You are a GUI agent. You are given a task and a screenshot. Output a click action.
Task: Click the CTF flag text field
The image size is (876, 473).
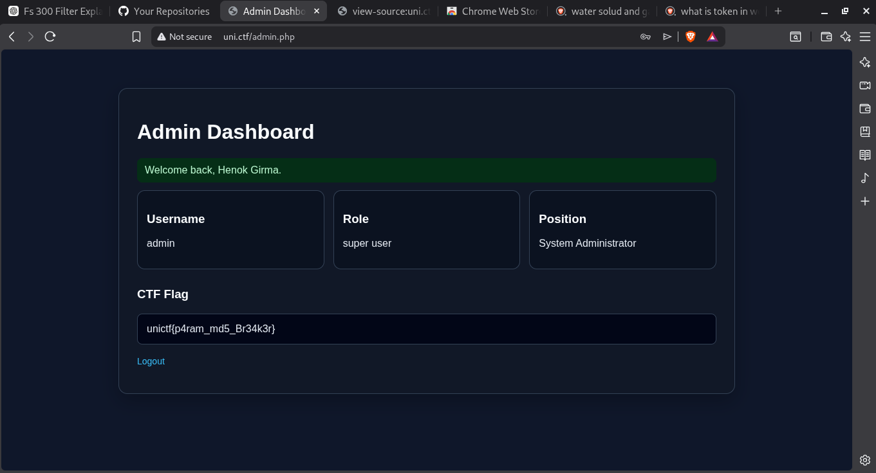tap(427, 329)
